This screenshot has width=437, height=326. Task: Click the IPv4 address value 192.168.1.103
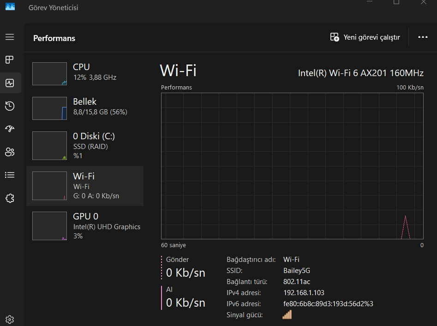point(304,293)
